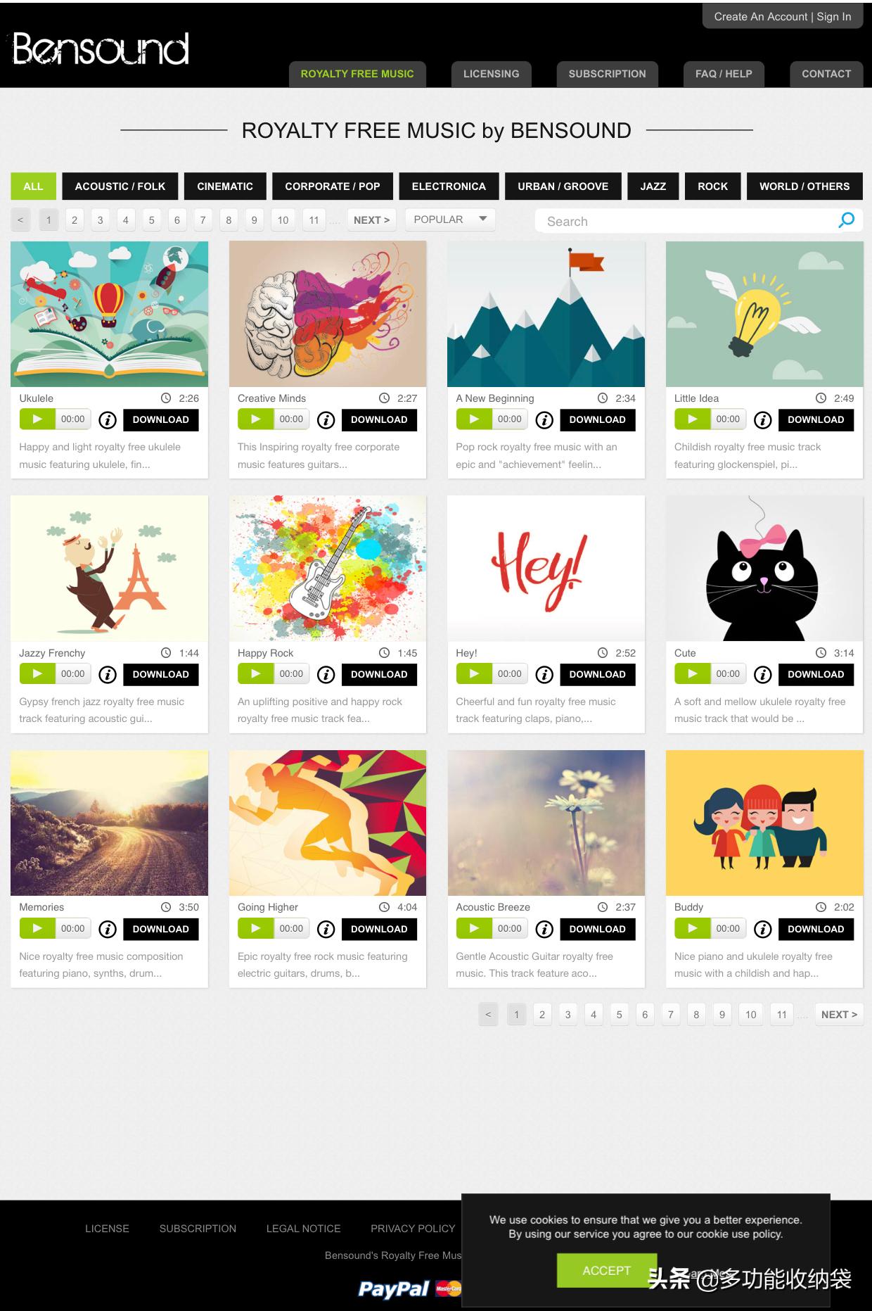872x1311 pixels.
Task: Open info icon for Memories track
Action: click(x=108, y=930)
